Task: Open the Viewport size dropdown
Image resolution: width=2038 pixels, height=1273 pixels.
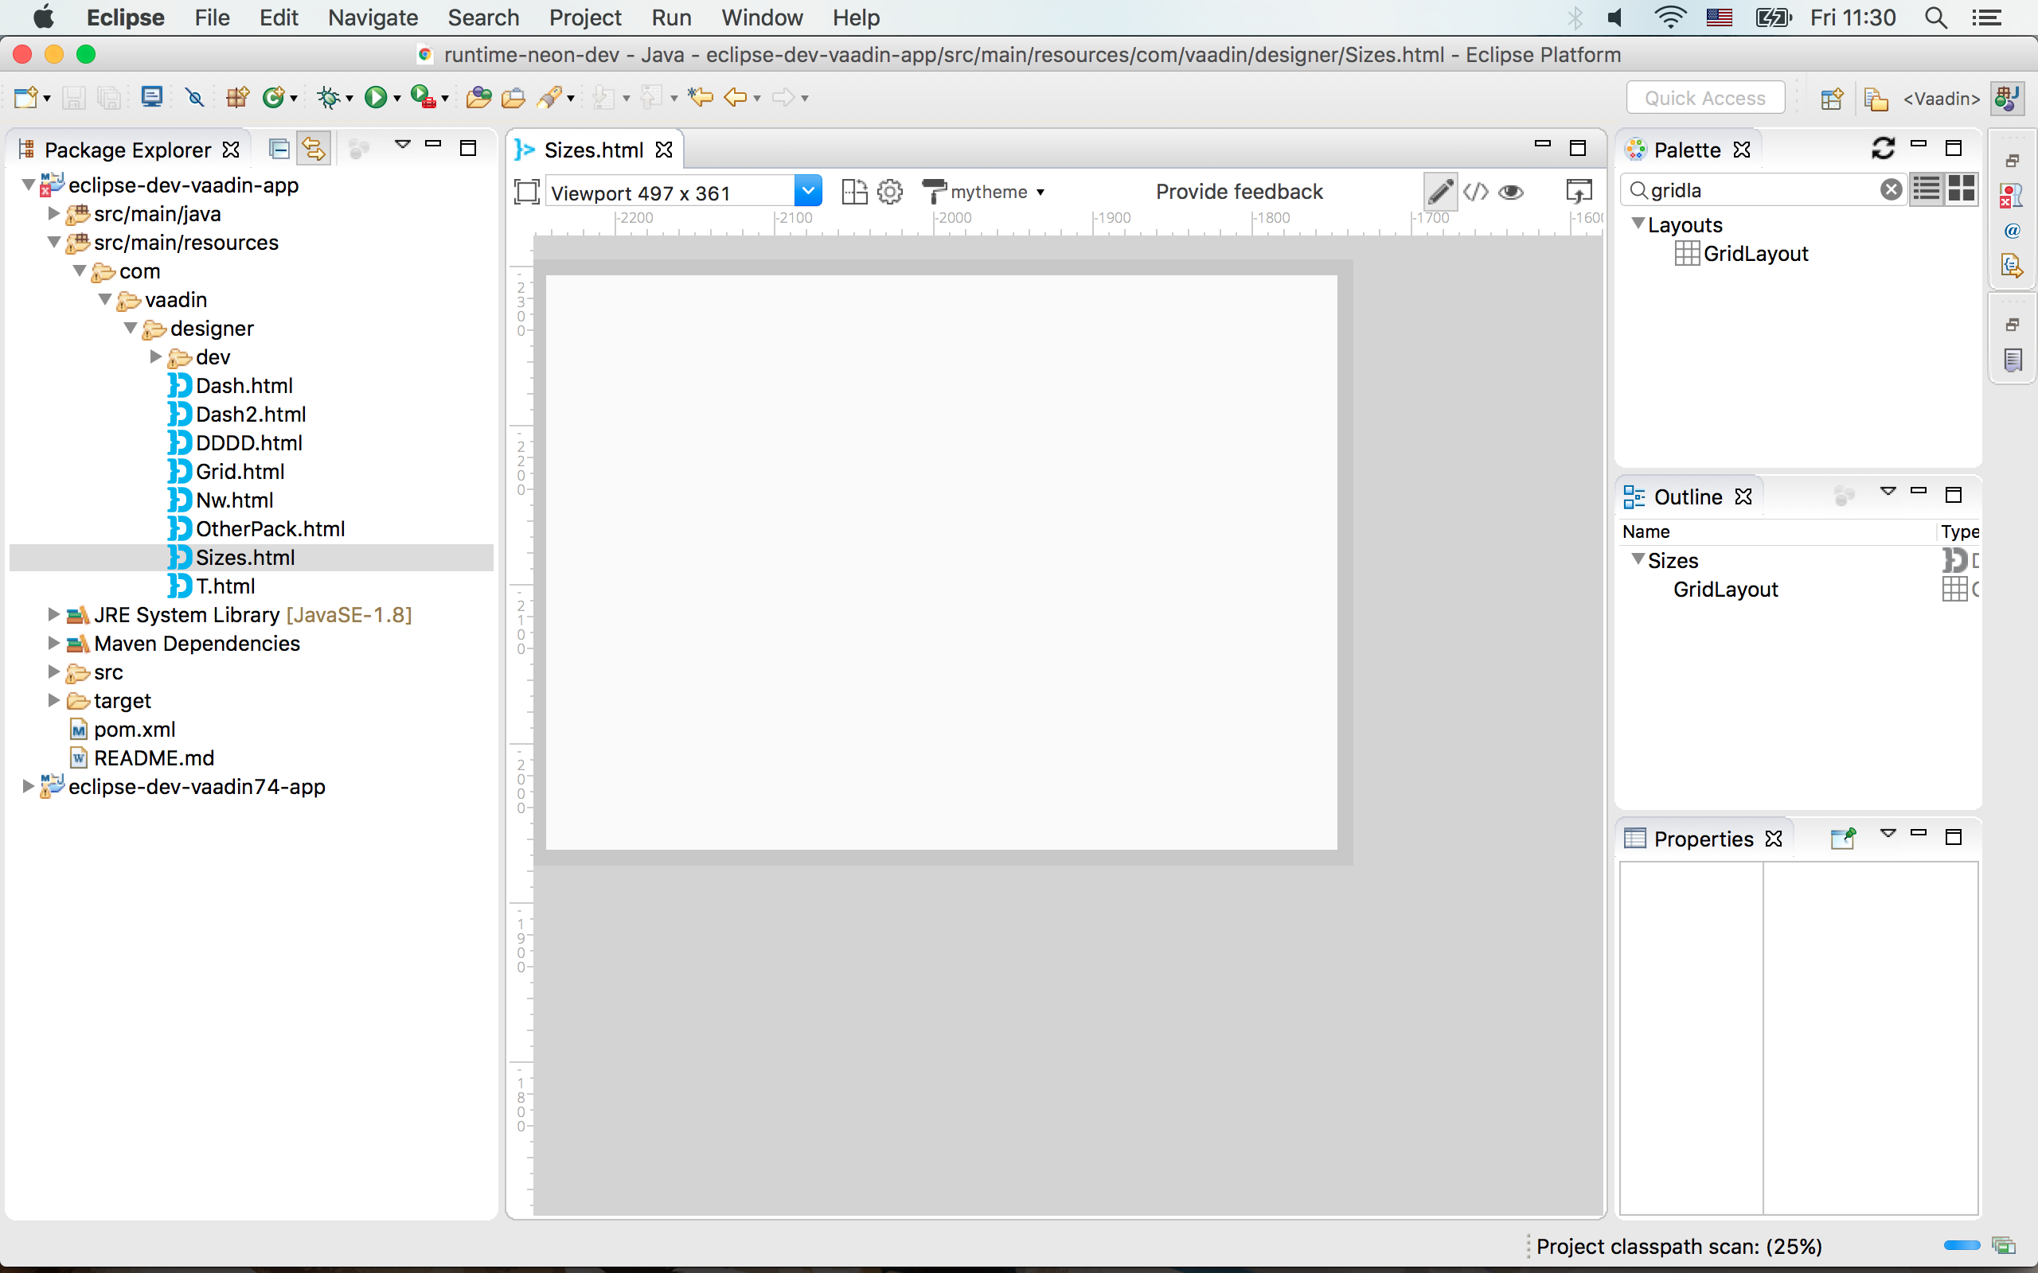Action: (807, 190)
